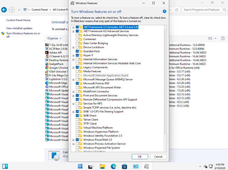
Task: Select the Windows Projected File System row
Action: [102, 148]
